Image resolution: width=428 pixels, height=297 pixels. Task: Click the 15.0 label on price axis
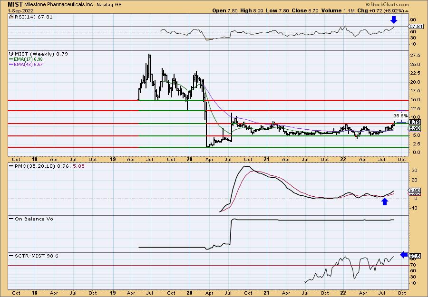[415, 100]
